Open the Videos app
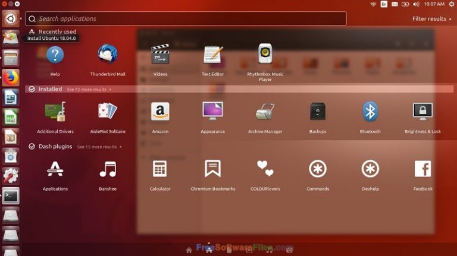This screenshot has height=256, width=457. coord(160,60)
